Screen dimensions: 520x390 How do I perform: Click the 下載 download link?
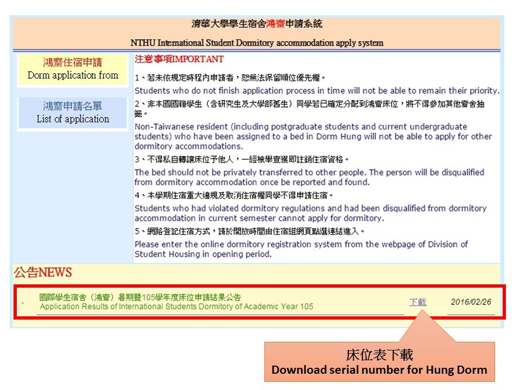pos(418,302)
